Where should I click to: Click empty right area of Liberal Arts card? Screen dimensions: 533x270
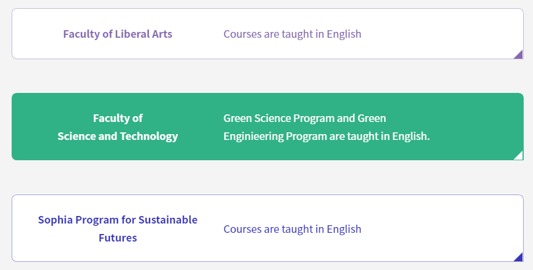pos(442,34)
